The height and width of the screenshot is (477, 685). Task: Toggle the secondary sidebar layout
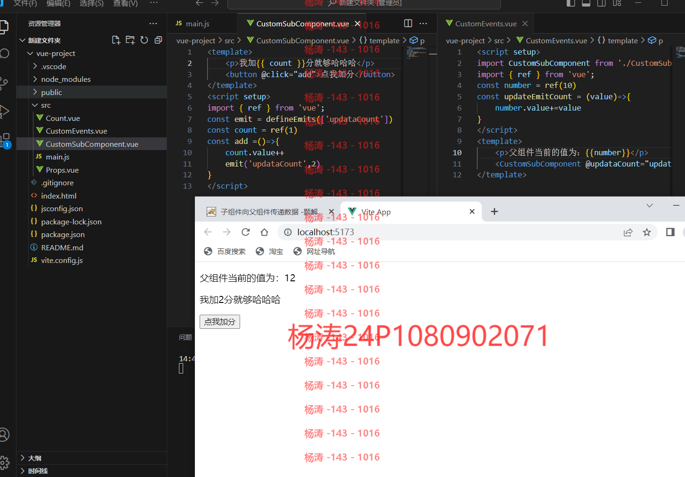[601, 3]
